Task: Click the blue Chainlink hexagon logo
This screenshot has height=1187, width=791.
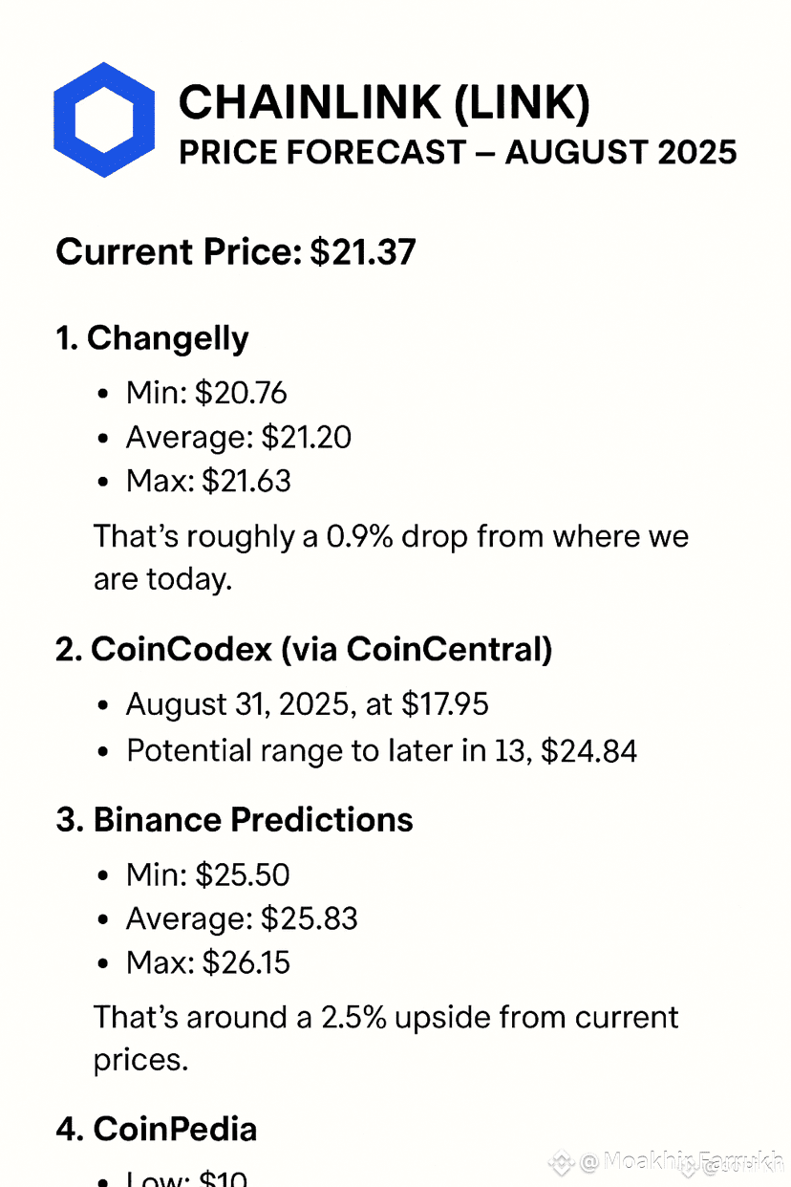Action: coord(104,119)
